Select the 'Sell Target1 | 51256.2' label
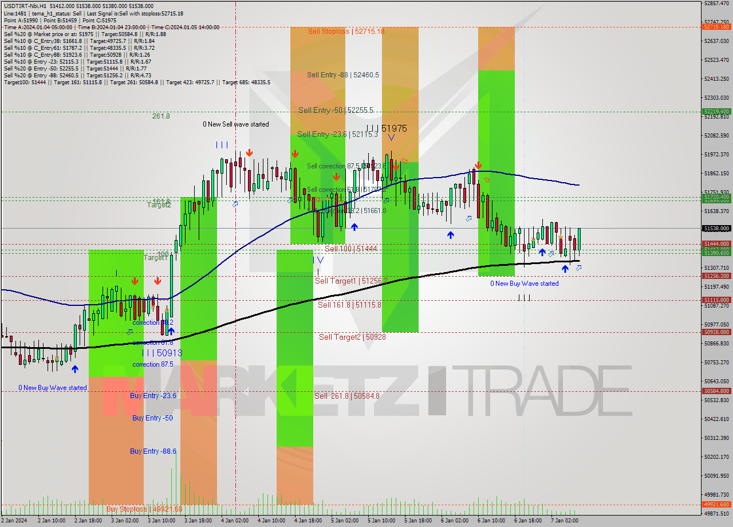 click(351, 281)
